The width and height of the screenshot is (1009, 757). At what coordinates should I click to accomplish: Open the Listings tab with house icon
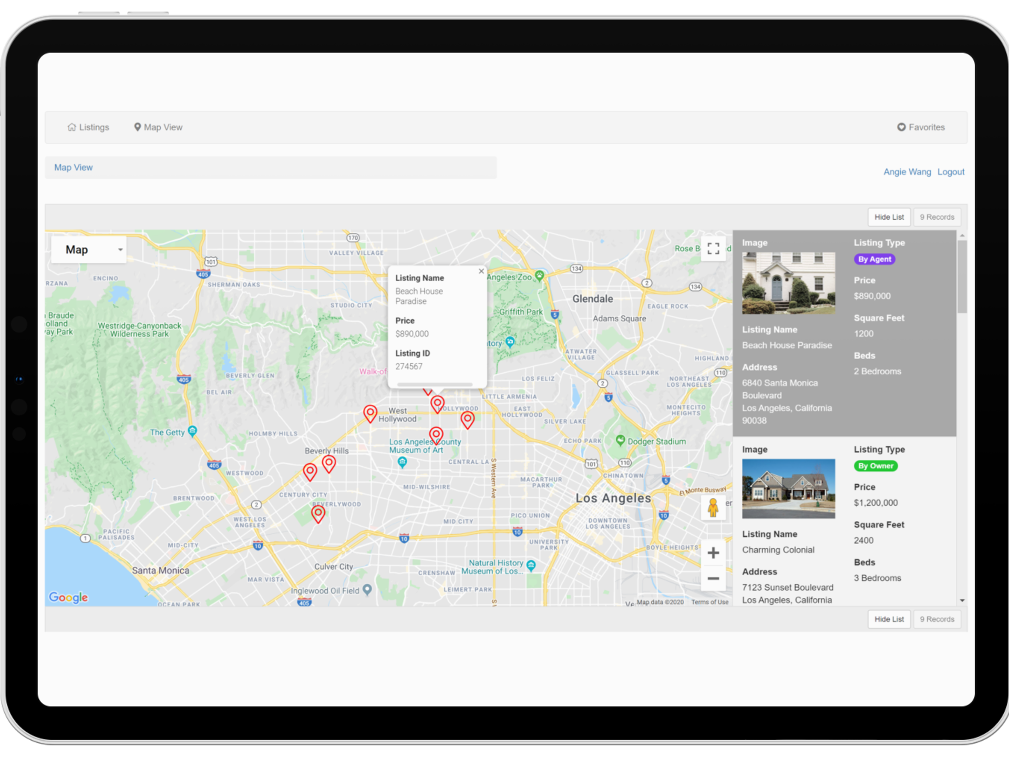point(88,127)
